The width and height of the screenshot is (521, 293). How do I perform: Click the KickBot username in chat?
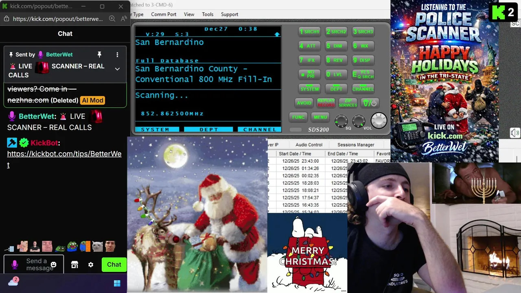(44, 143)
